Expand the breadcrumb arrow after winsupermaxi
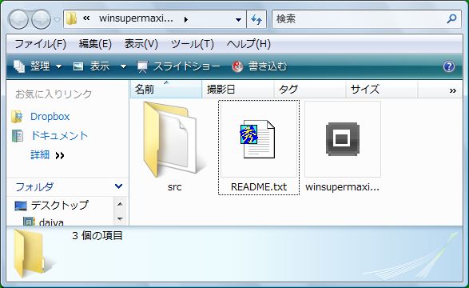The image size is (469, 288). [186, 19]
